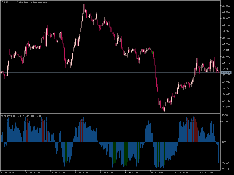The image size is (234, 175).
Task: Click the horizontal current-price line
Action: (x=110, y=72)
